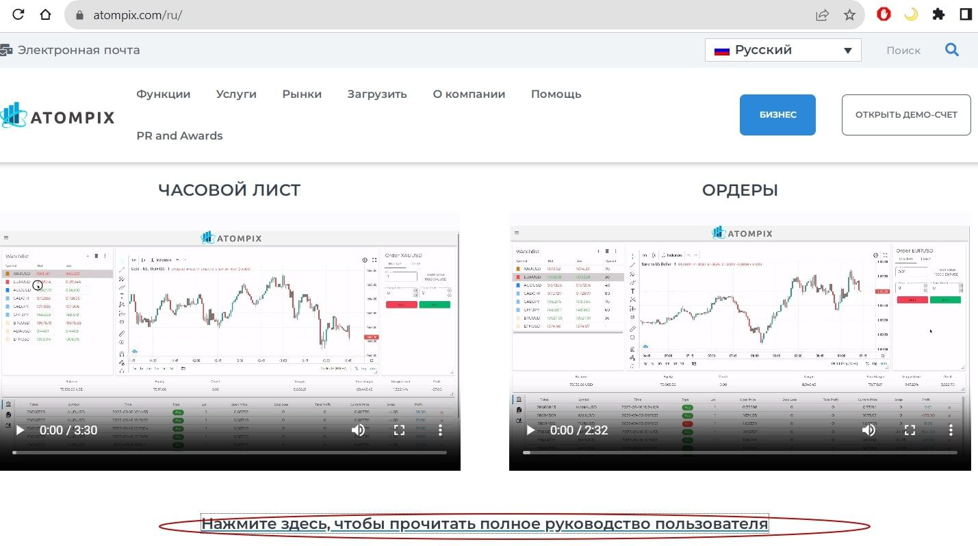Open the Загрузить menu
This screenshot has width=978, height=546.
pyautogui.click(x=377, y=94)
